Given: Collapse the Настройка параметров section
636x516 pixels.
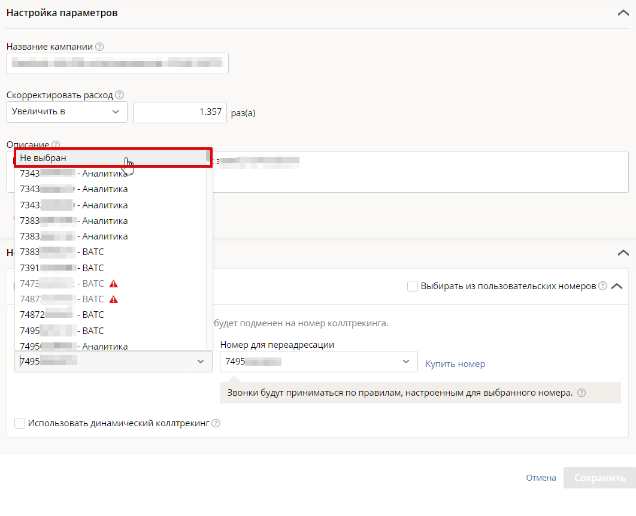Looking at the screenshot, I should click(622, 13).
